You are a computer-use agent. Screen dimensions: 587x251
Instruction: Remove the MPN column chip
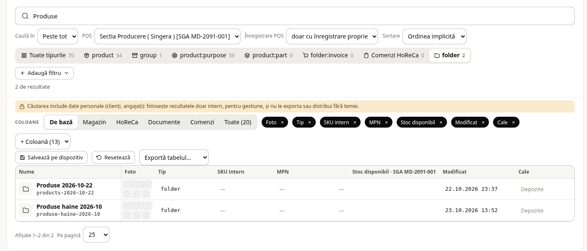click(386, 122)
